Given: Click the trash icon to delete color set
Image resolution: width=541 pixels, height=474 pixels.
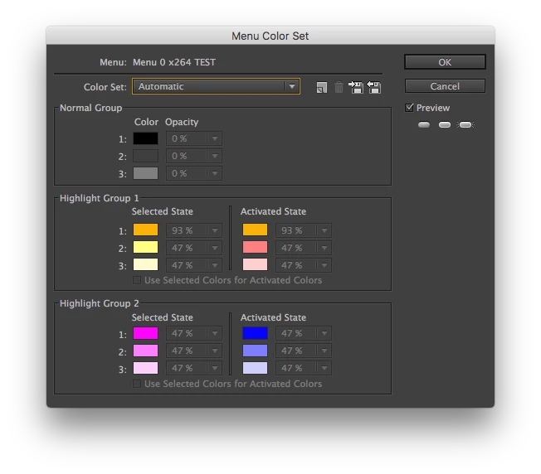Looking at the screenshot, I should [x=339, y=87].
